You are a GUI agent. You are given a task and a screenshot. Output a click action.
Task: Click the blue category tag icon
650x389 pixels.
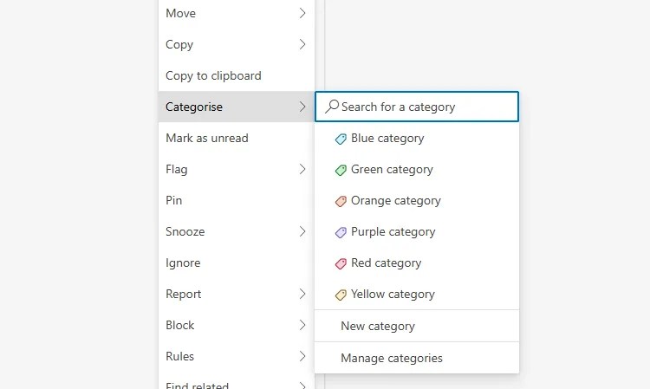pyautogui.click(x=341, y=139)
